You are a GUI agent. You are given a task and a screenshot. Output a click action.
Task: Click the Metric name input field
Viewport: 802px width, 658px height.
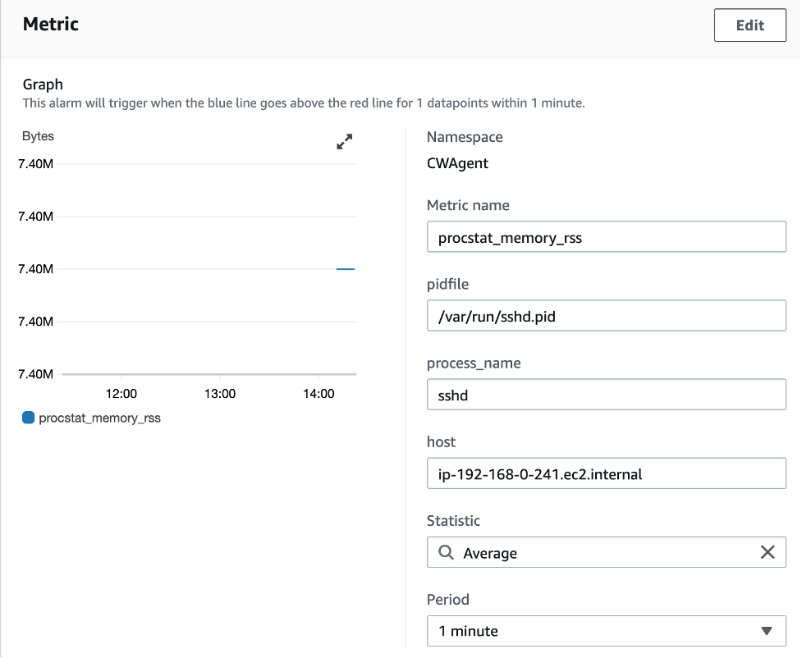pyautogui.click(x=607, y=236)
